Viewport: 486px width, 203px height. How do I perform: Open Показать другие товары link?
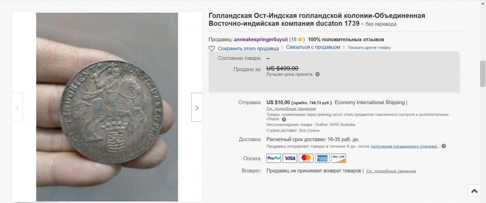pyautogui.click(x=369, y=48)
